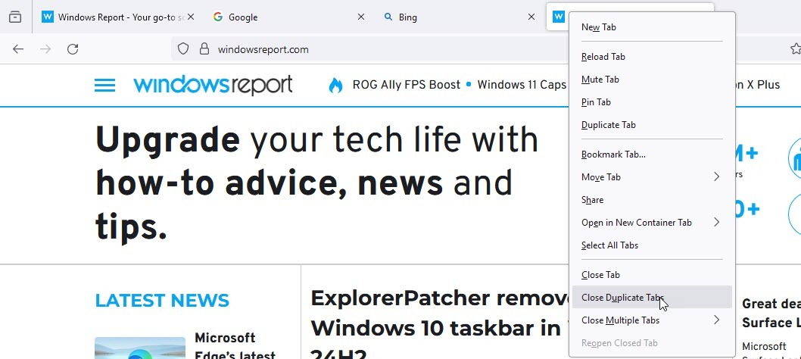The height and width of the screenshot is (359, 801).
Task: Expand Close Multiple Tabs submenu
Action: pos(652,320)
